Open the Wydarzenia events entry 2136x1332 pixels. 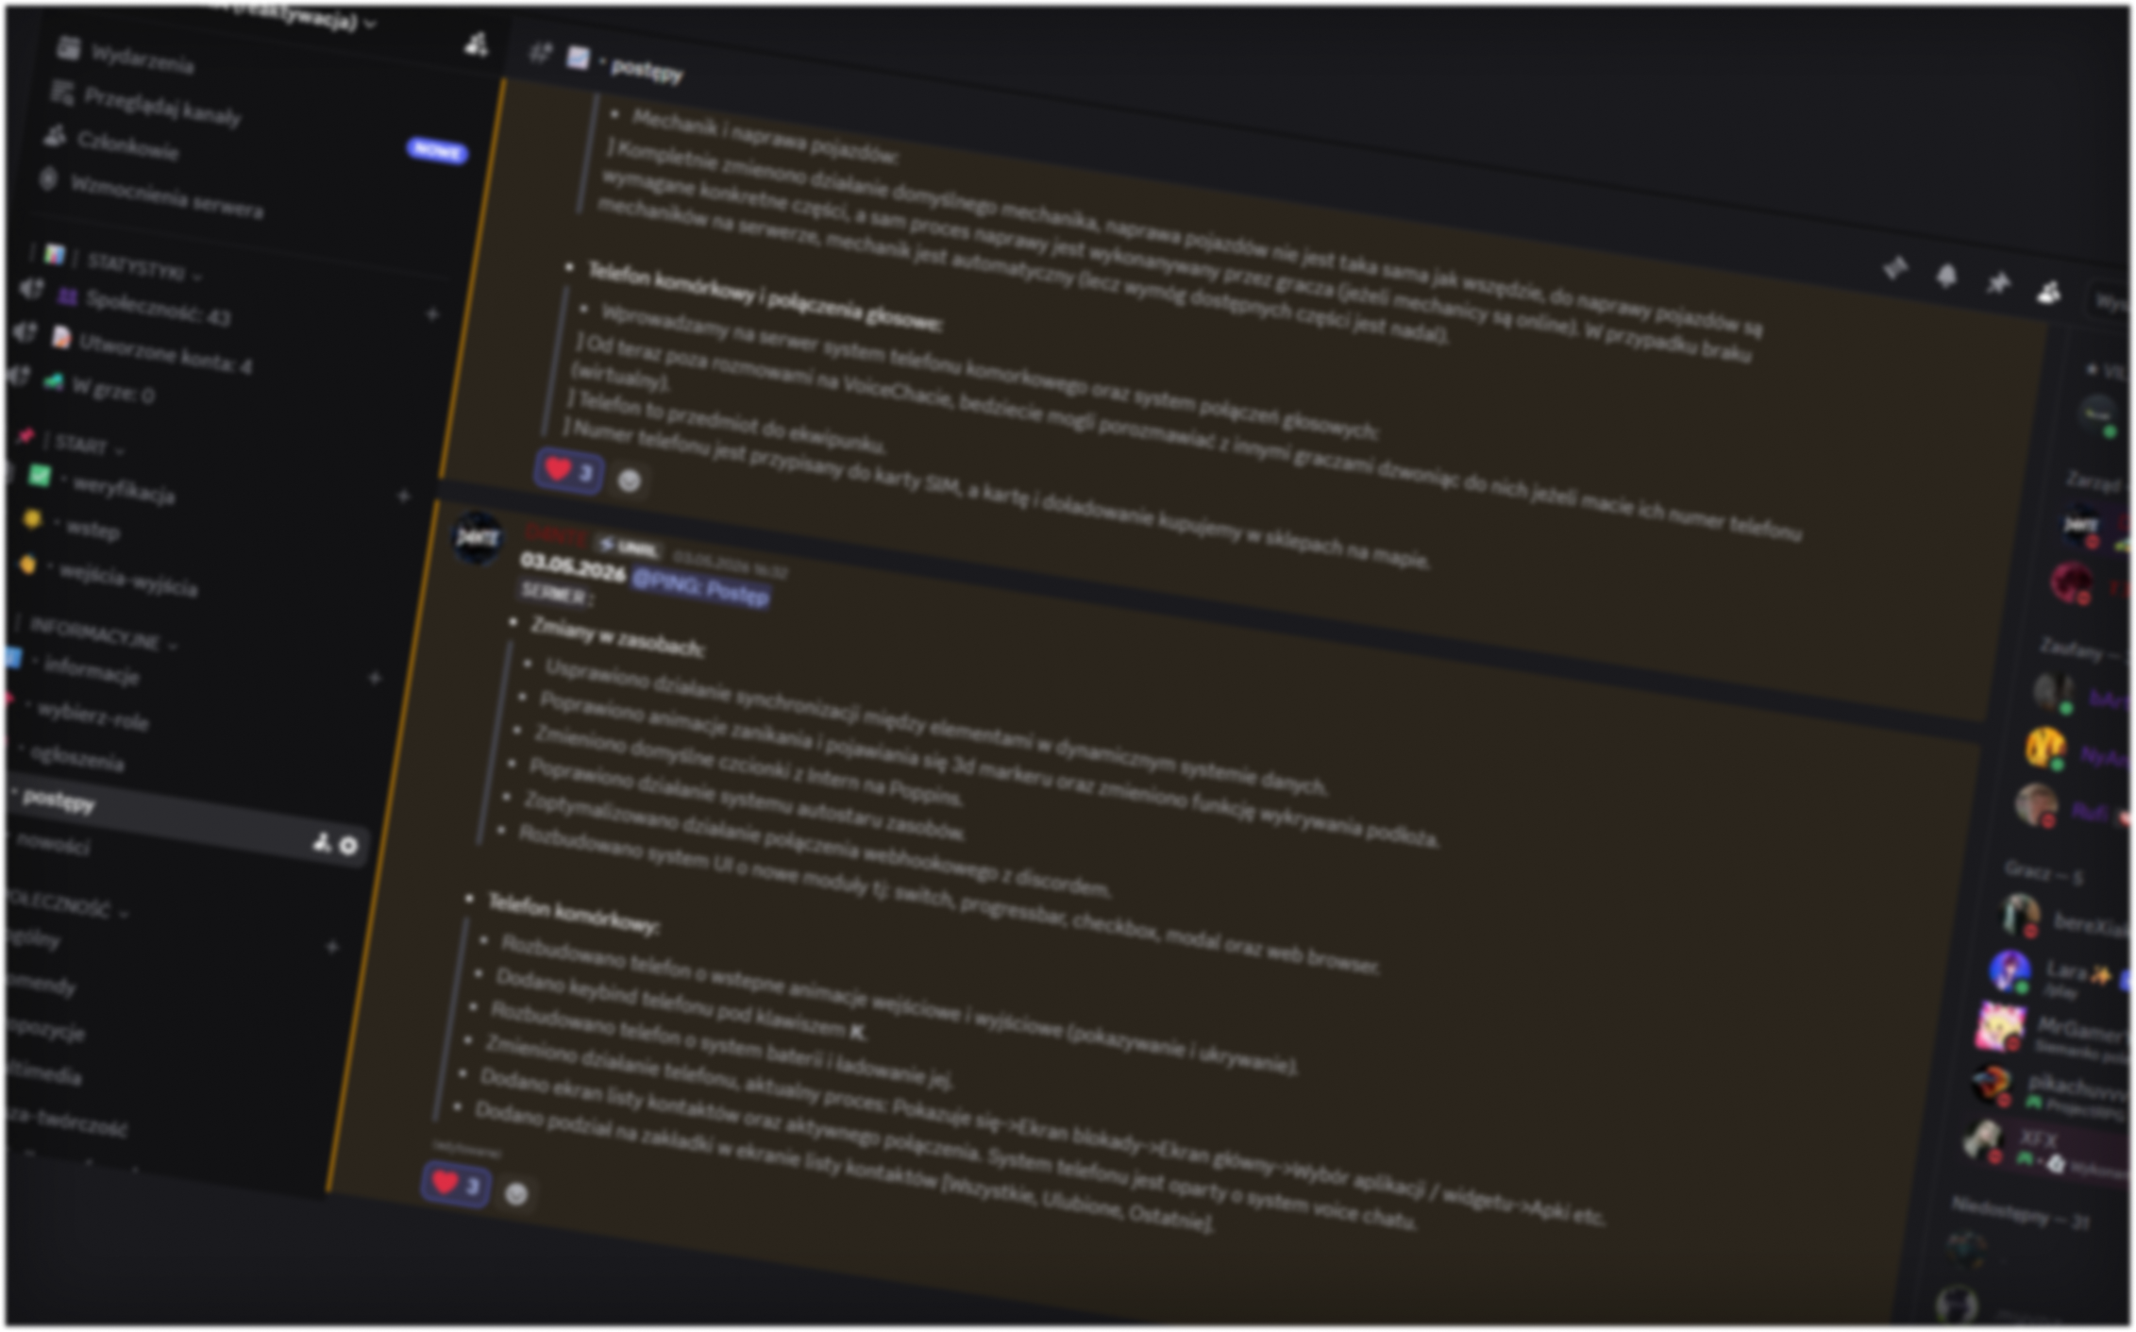click(x=142, y=59)
